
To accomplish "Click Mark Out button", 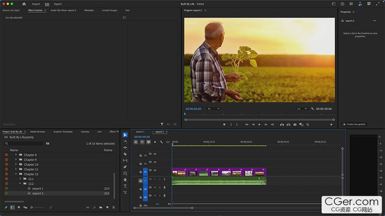I will 237,124.
